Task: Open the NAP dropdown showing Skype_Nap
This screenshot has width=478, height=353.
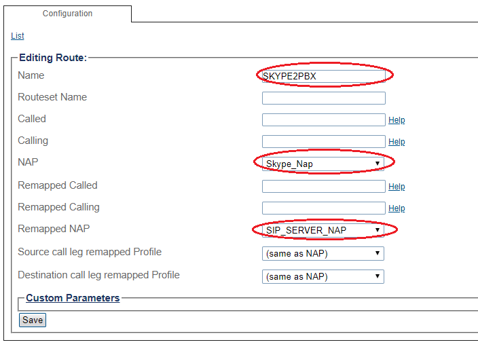Action: click(x=323, y=164)
